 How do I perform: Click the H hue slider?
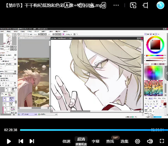[x=155, y=55]
